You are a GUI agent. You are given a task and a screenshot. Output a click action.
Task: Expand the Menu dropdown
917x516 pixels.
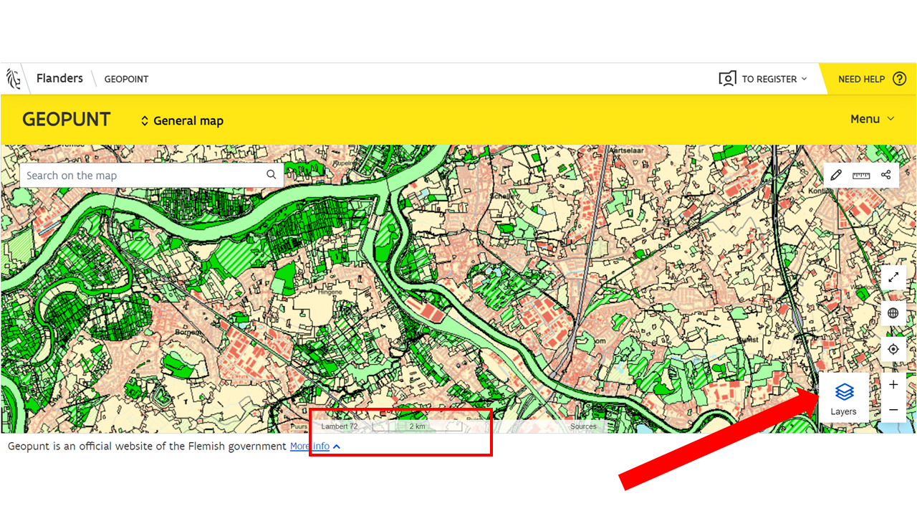872,119
